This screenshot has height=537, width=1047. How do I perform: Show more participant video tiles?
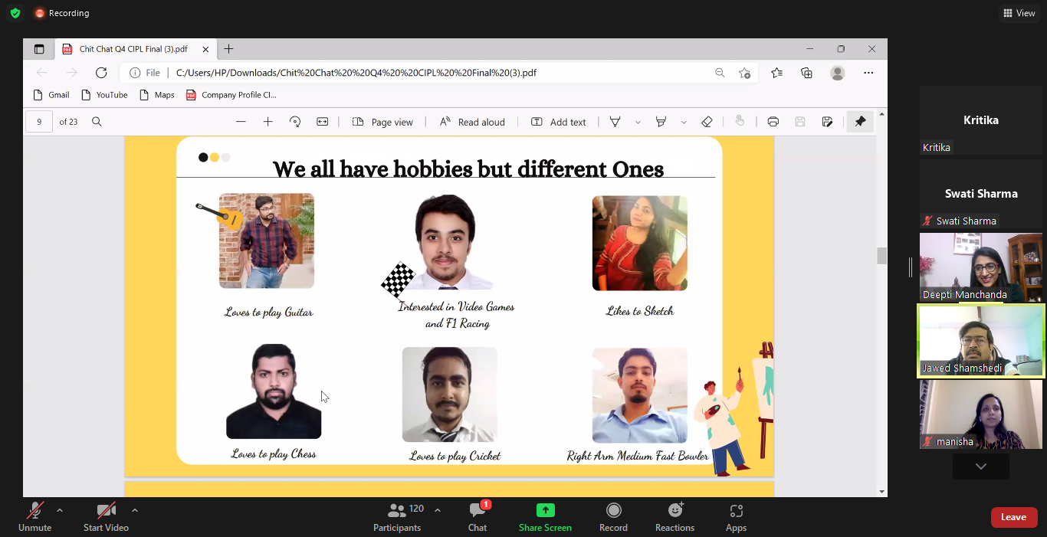click(x=981, y=467)
